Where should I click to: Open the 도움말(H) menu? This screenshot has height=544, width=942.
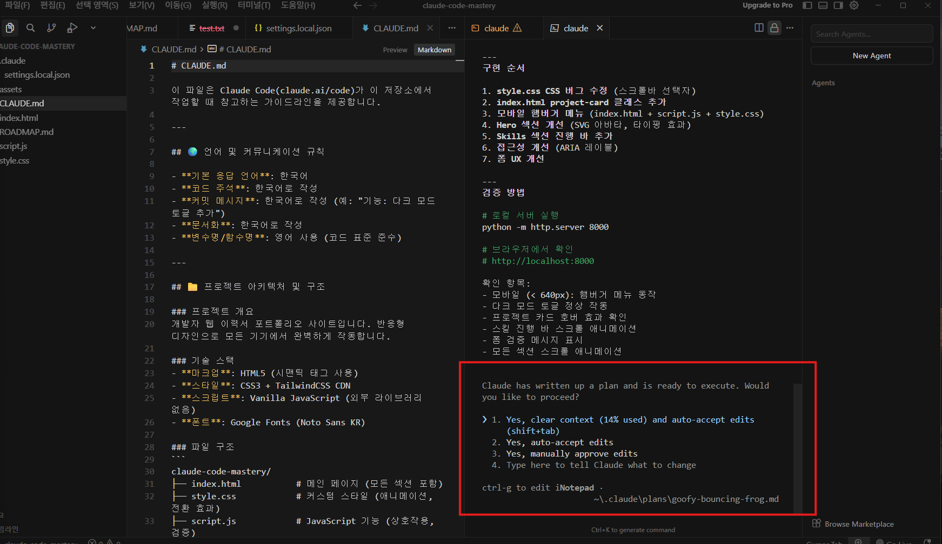coord(298,5)
